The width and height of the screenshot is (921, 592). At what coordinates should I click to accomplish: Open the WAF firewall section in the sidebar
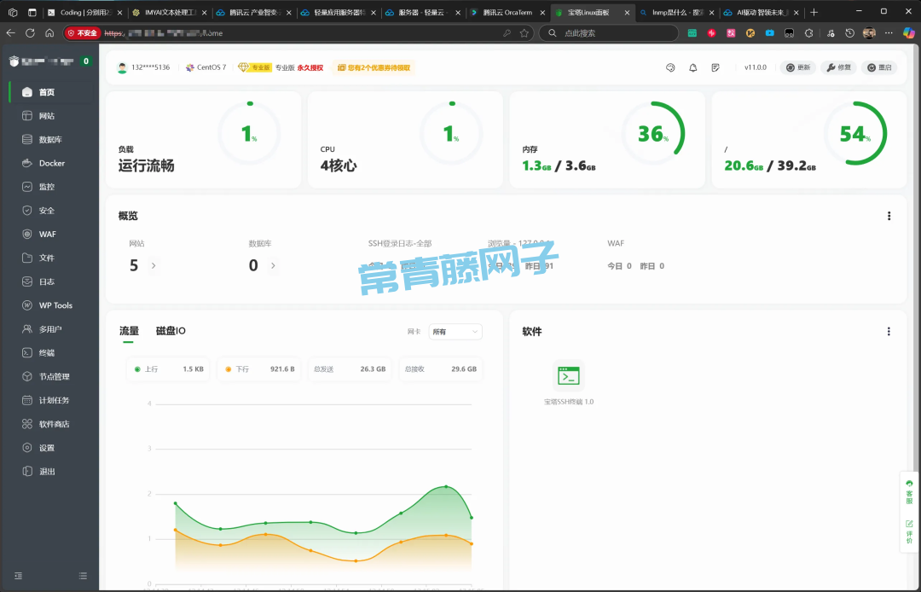tap(47, 234)
